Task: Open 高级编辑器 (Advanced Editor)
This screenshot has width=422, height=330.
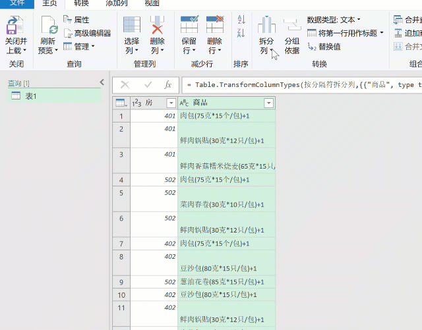Action: (x=86, y=33)
